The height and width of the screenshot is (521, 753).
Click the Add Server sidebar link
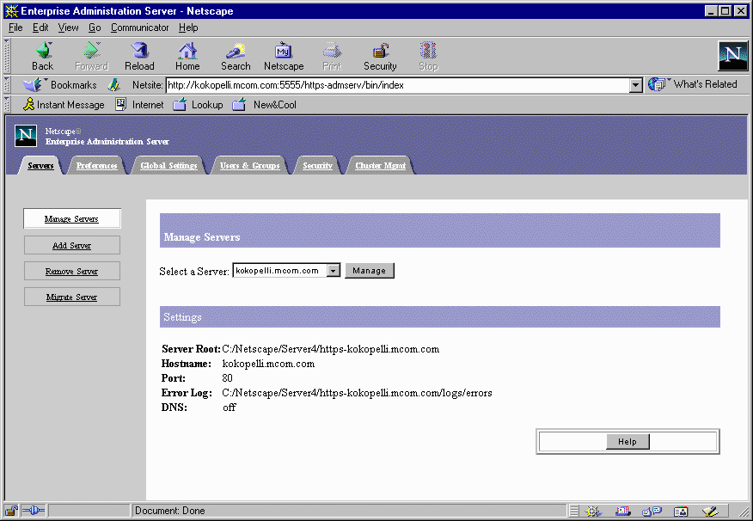pyautogui.click(x=71, y=245)
